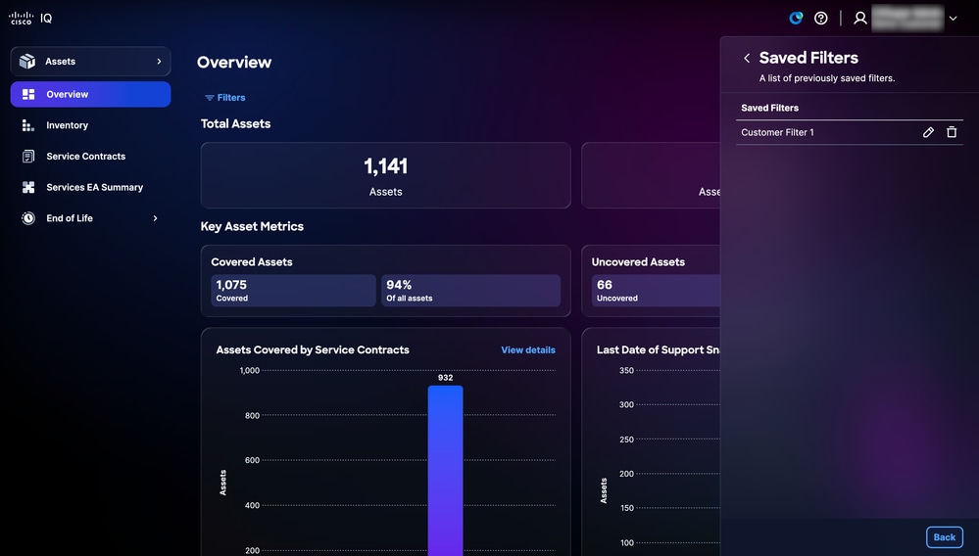Open the help question mark icon
The height and width of the screenshot is (556, 979).
point(821,18)
